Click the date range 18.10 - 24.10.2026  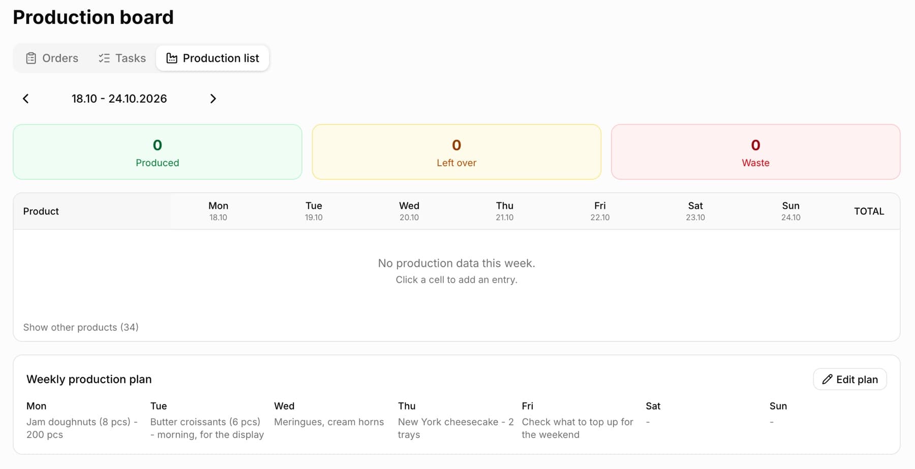[119, 99]
